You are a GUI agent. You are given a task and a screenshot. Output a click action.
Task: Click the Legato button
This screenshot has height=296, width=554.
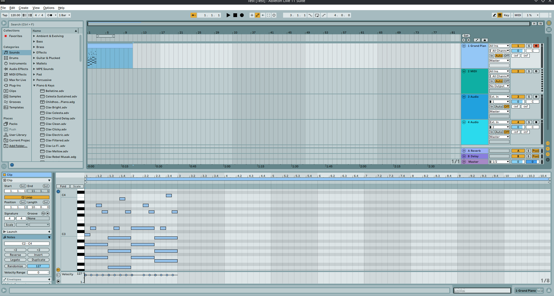pyautogui.click(x=15, y=260)
